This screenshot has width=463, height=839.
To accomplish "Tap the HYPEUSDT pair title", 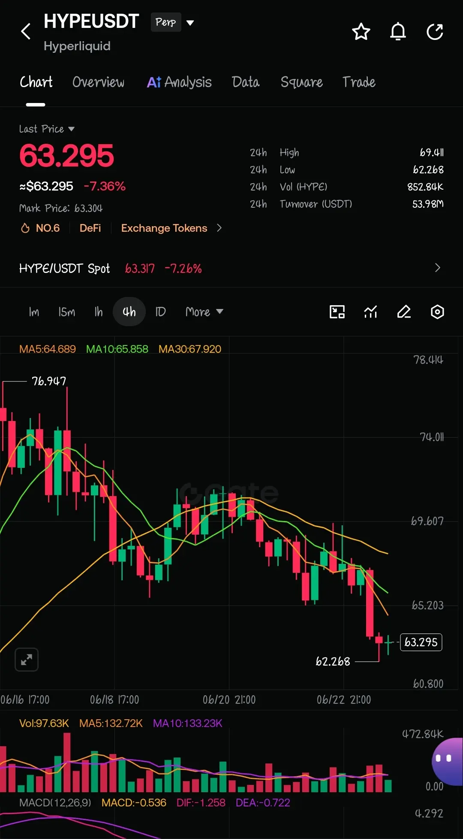I will (91, 21).
